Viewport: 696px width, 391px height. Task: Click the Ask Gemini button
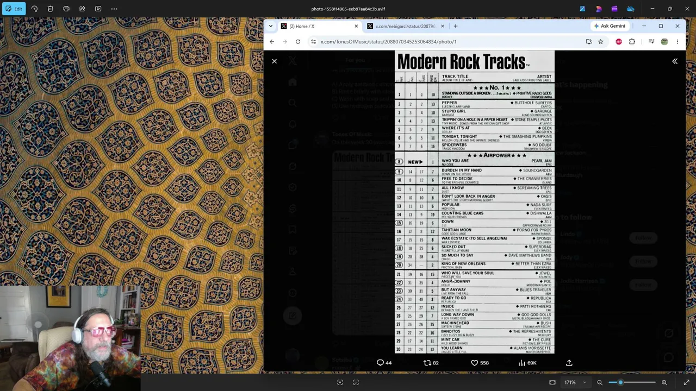610,26
